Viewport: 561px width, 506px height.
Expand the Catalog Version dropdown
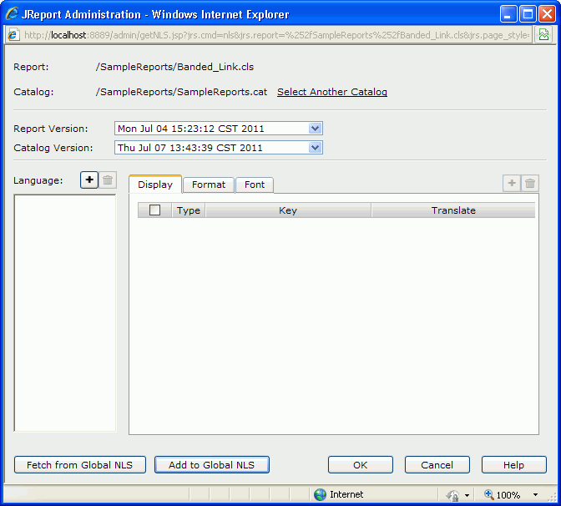tap(315, 148)
